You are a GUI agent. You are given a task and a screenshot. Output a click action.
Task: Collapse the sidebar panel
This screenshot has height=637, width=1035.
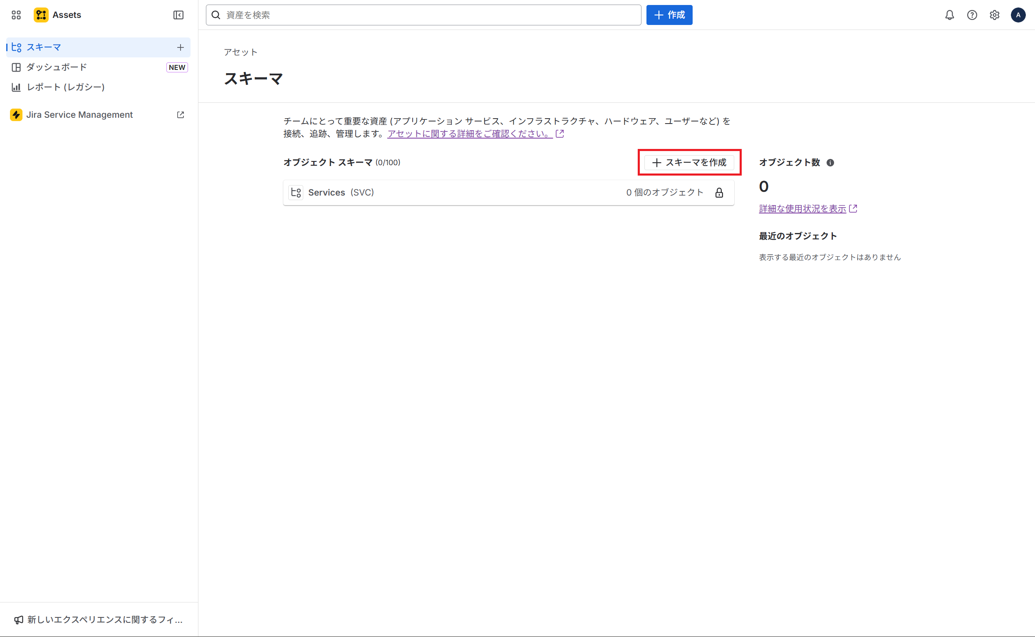[x=178, y=15]
